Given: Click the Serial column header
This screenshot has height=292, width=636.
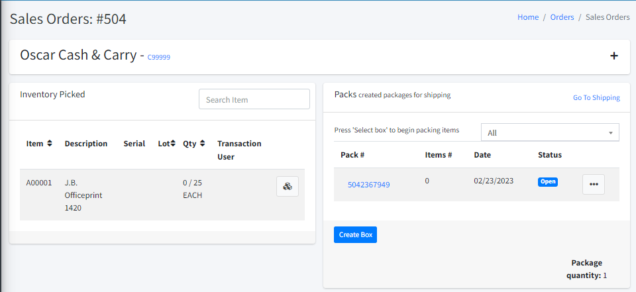Looking at the screenshot, I should (134, 144).
